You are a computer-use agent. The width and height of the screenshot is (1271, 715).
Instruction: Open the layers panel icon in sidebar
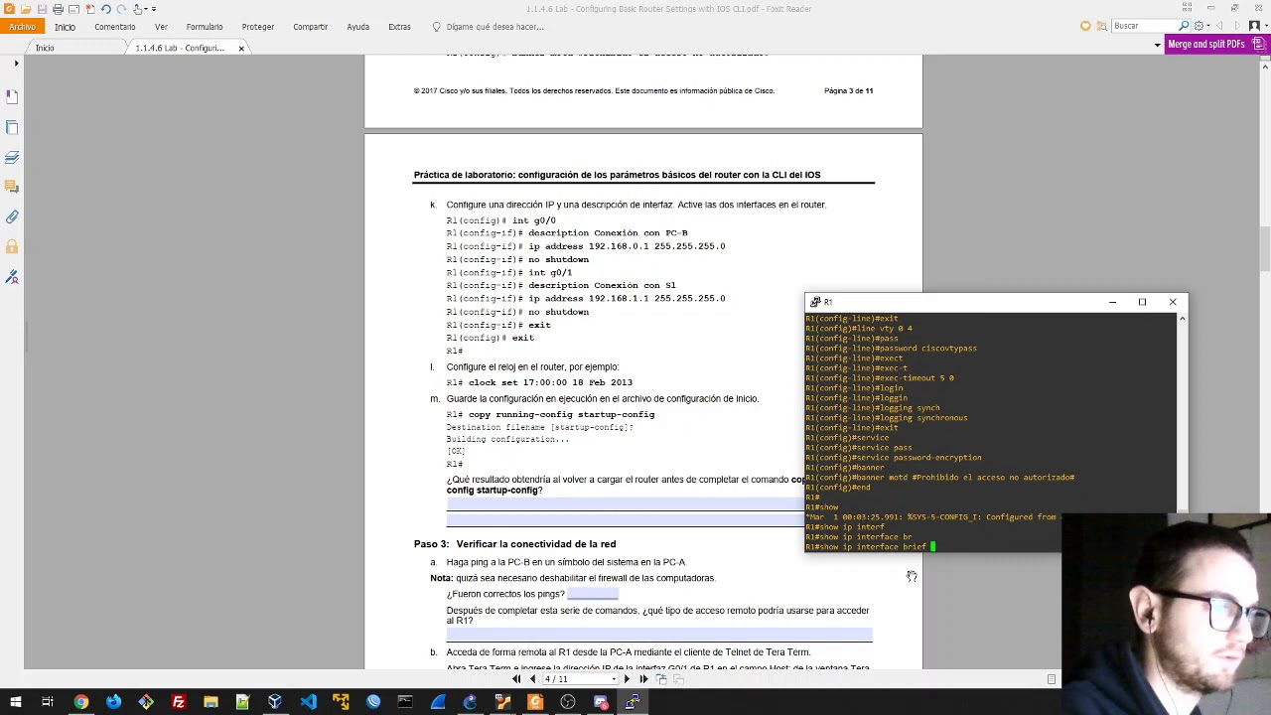(12, 157)
